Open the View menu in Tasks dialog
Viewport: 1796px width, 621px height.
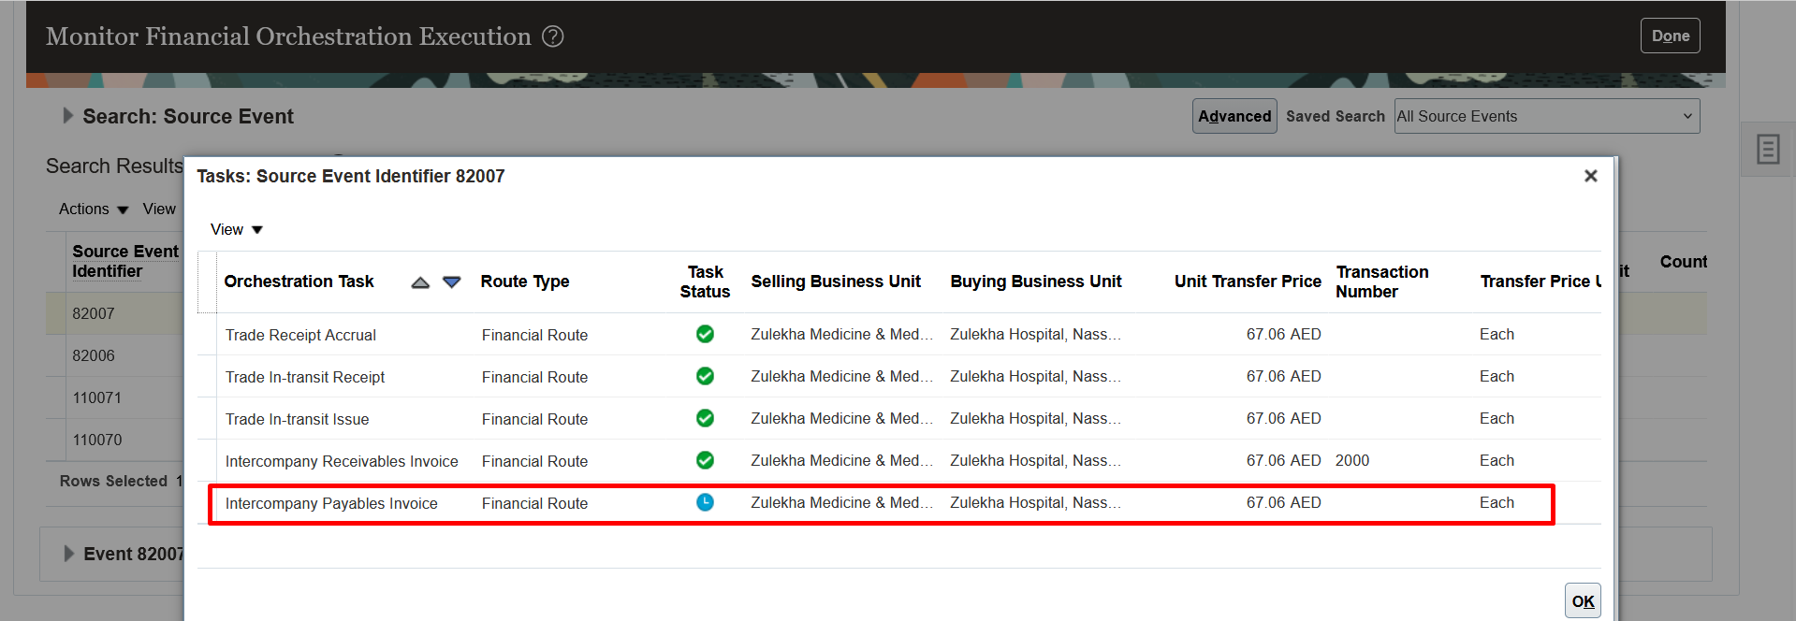point(237,230)
